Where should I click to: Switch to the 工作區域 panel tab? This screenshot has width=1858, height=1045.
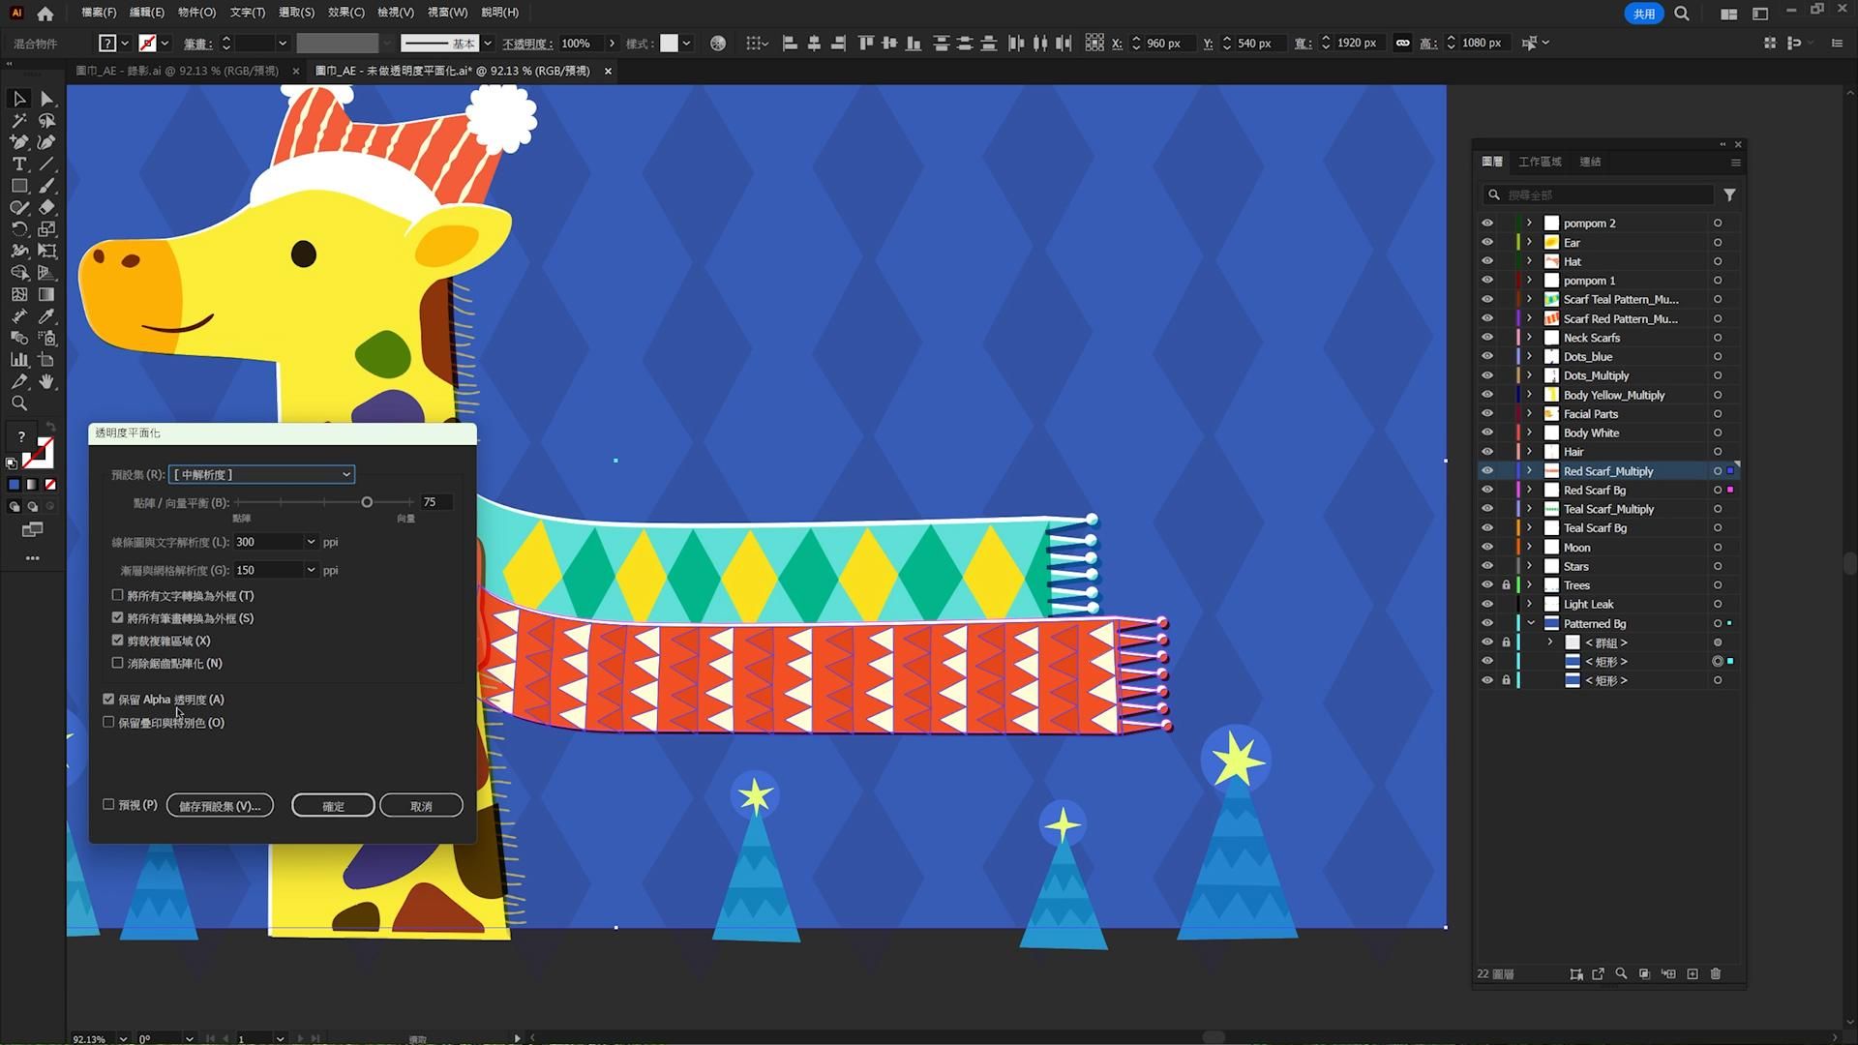click(1540, 162)
